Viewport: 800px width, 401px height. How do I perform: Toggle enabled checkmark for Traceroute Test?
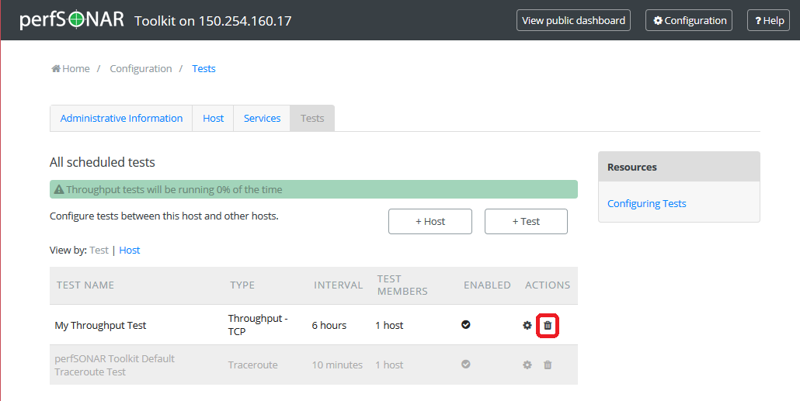[x=466, y=365]
